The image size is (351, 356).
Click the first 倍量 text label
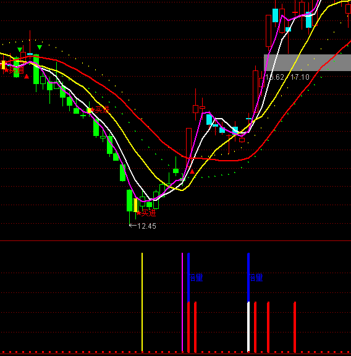pos(196,278)
